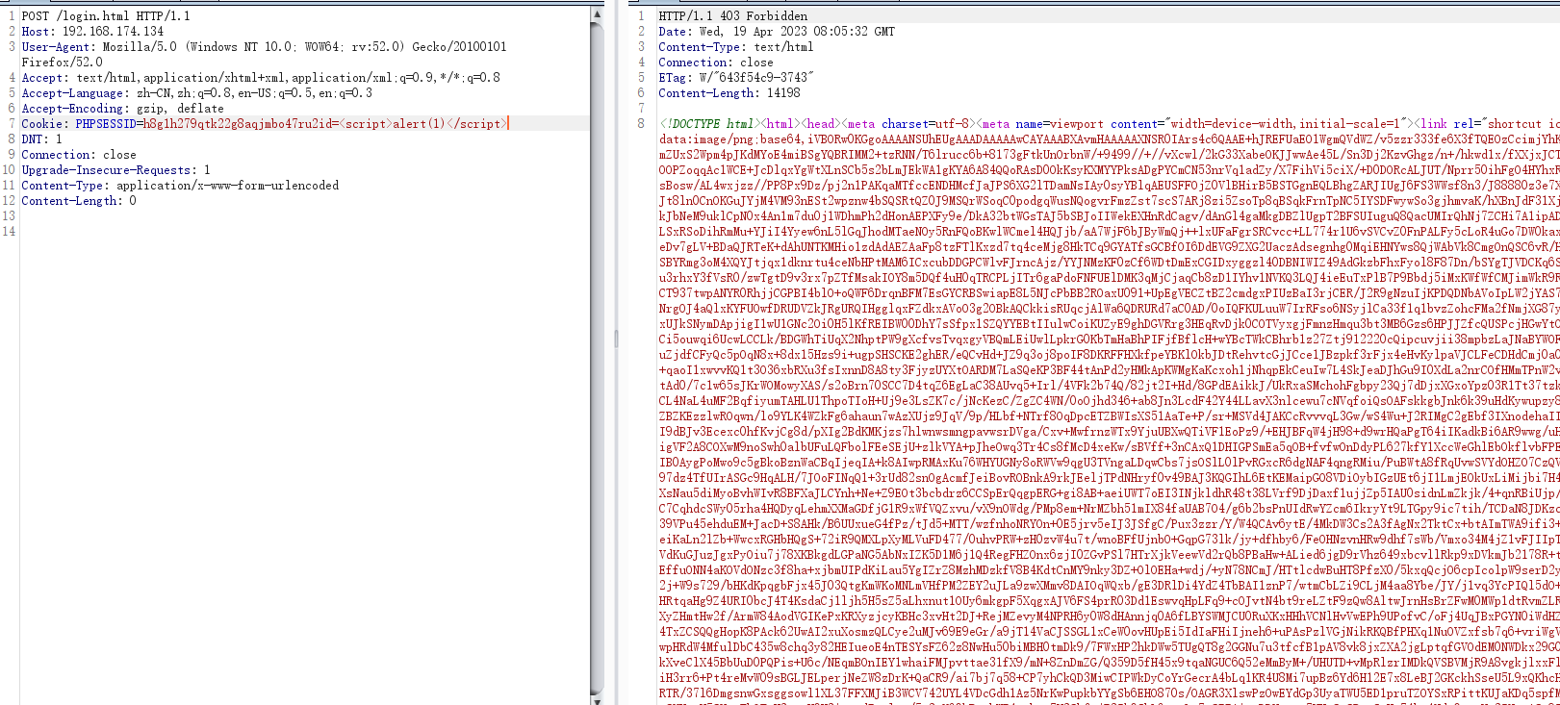Click the request pane scroll up arrow
Viewport: 1560px width, 705px height.
tap(597, 13)
